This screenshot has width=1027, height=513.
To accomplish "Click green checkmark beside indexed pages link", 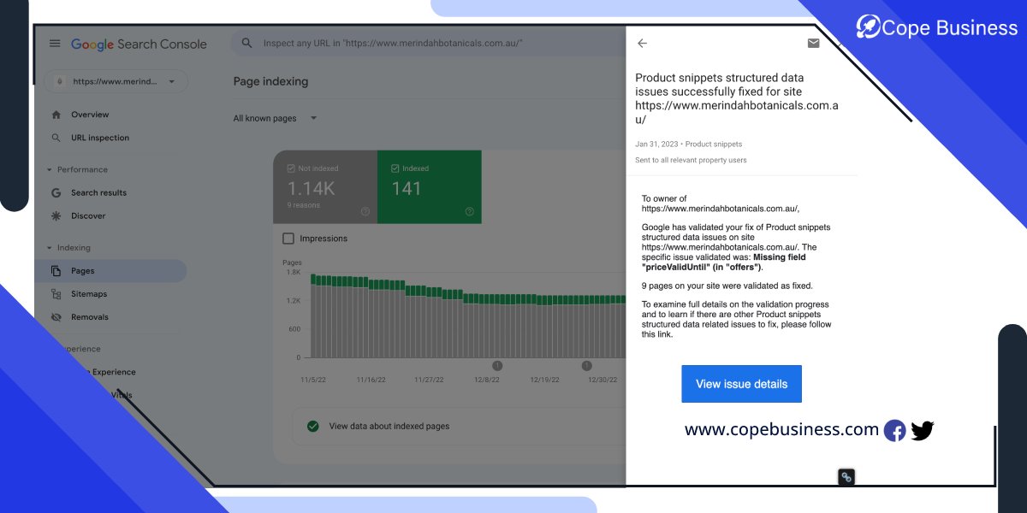I will (313, 426).
